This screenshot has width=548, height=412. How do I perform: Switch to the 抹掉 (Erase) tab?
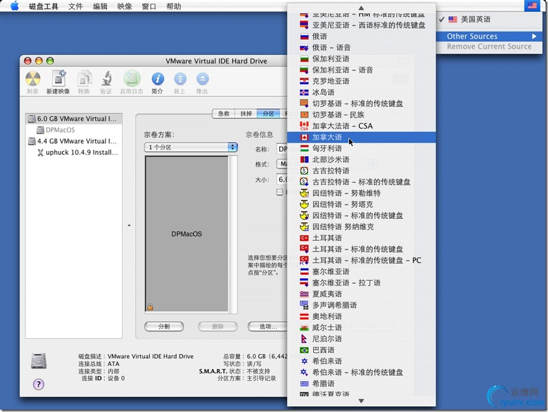point(245,114)
